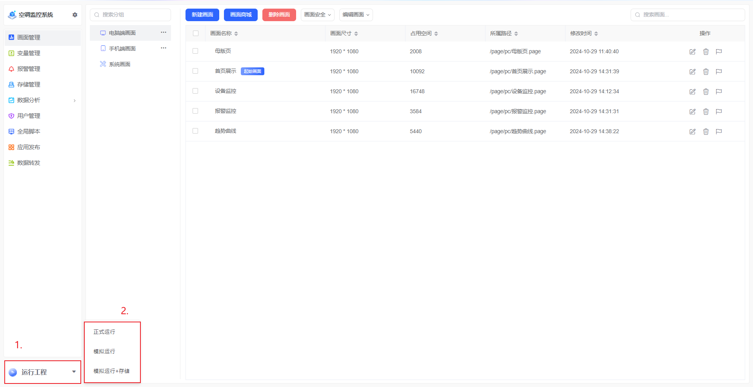Sort the table by 修改时间 column
The height and width of the screenshot is (387, 753).
596,34
